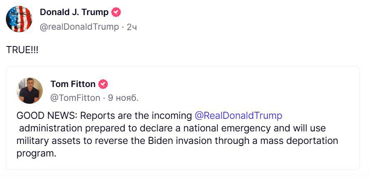This screenshot has height=177, width=370.
Task: Click the phrase "Reports are the incoming"
Action: click(x=136, y=115)
